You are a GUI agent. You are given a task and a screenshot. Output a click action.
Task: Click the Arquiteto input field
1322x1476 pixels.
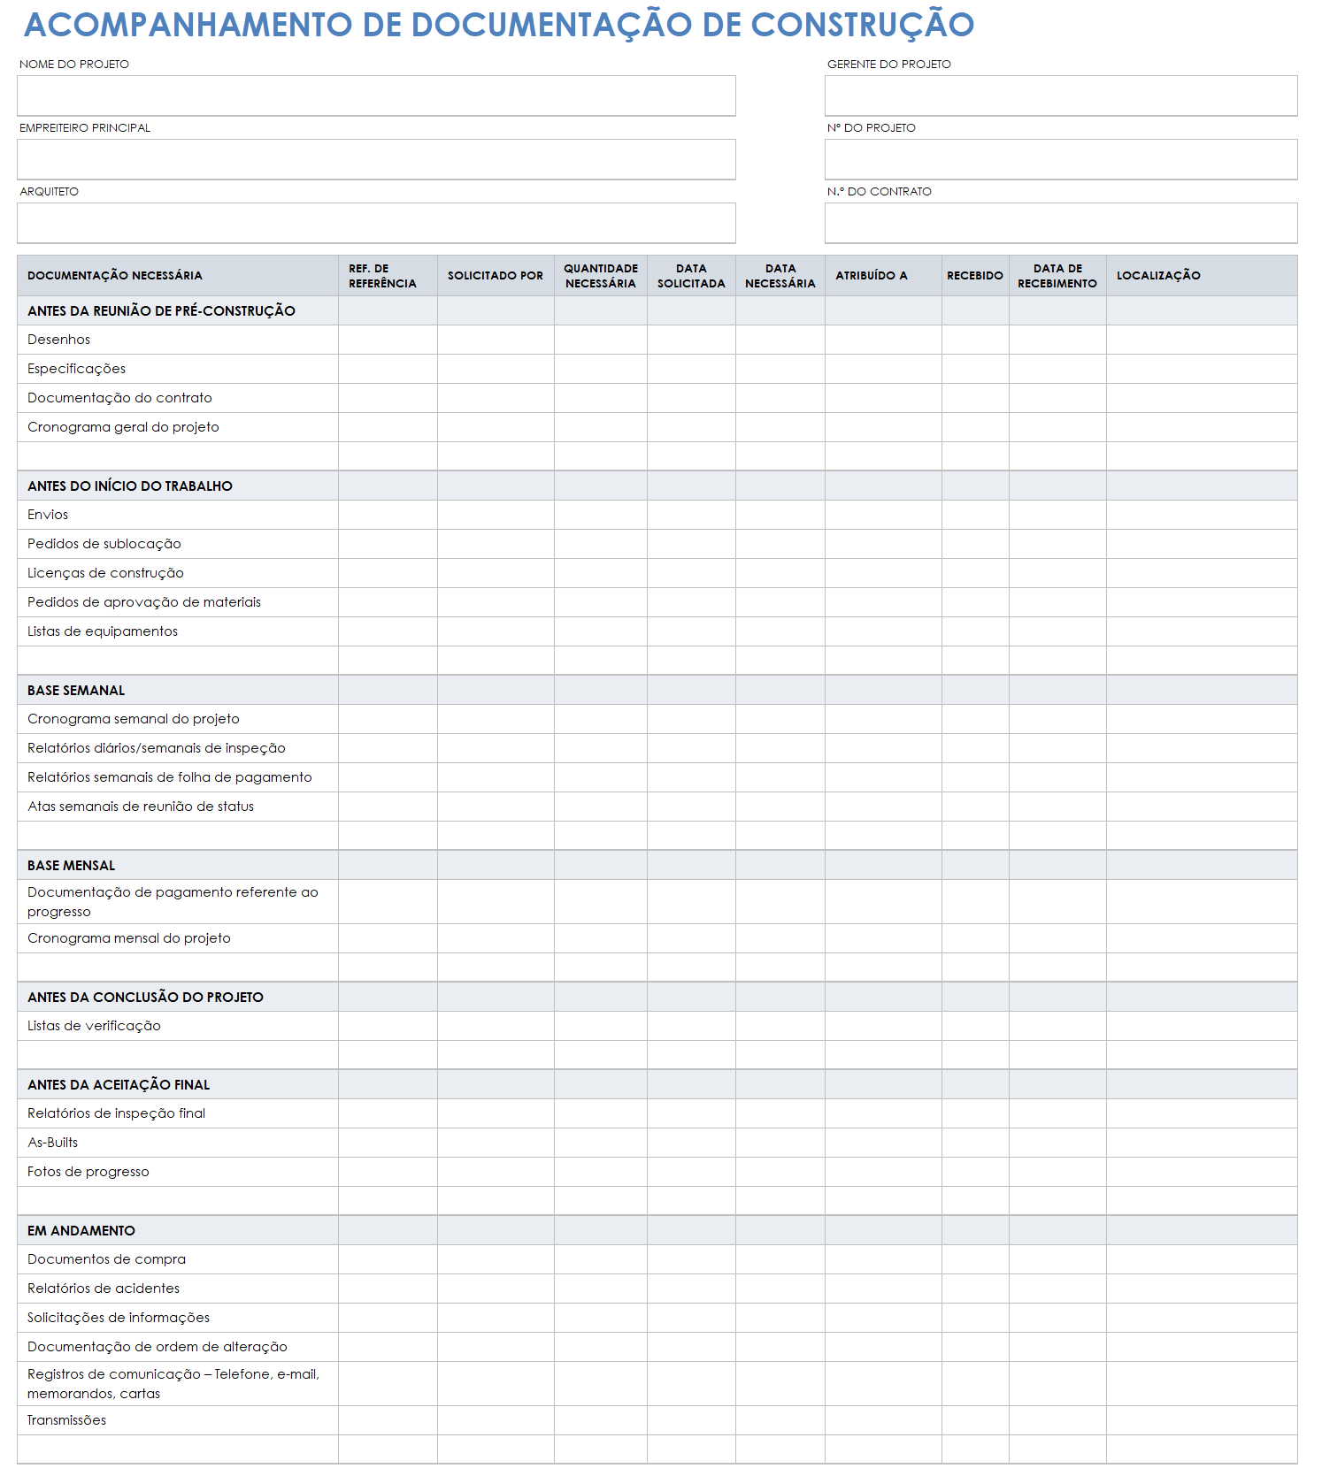coord(376,223)
